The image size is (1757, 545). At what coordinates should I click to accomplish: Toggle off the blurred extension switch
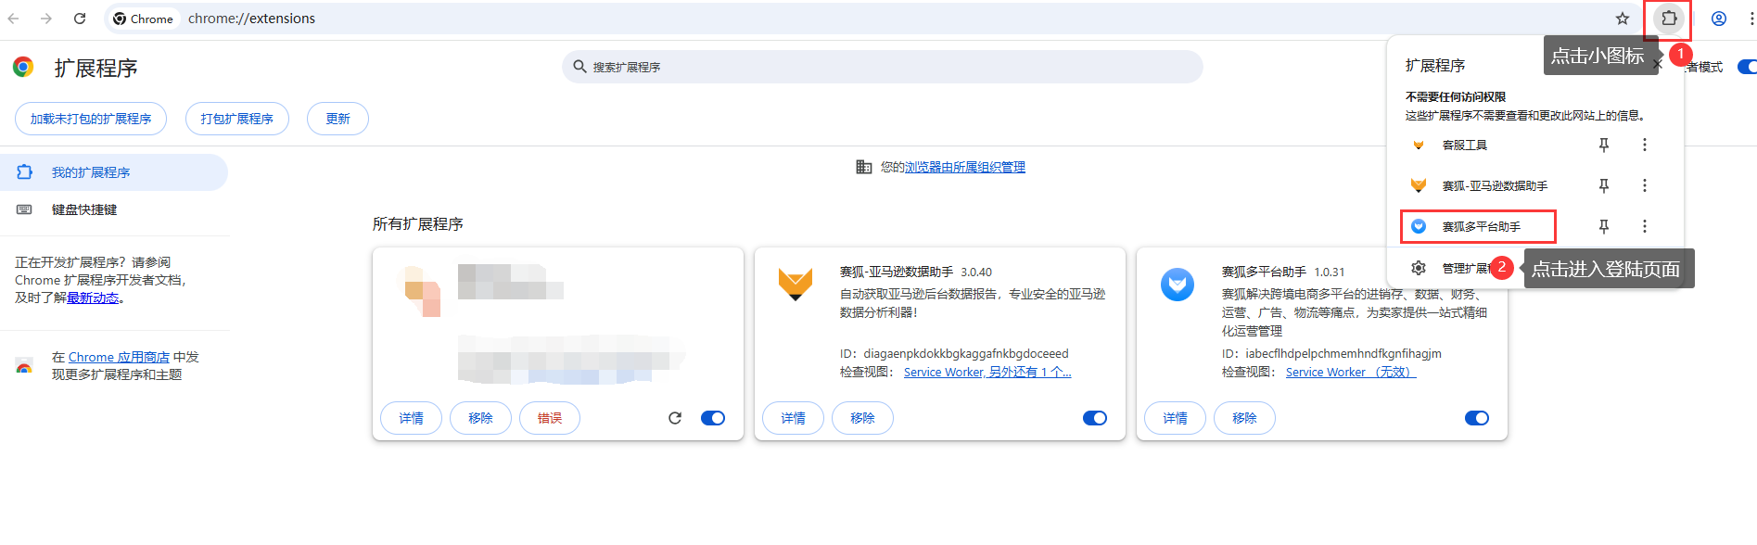pyautogui.click(x=713, y=418)
